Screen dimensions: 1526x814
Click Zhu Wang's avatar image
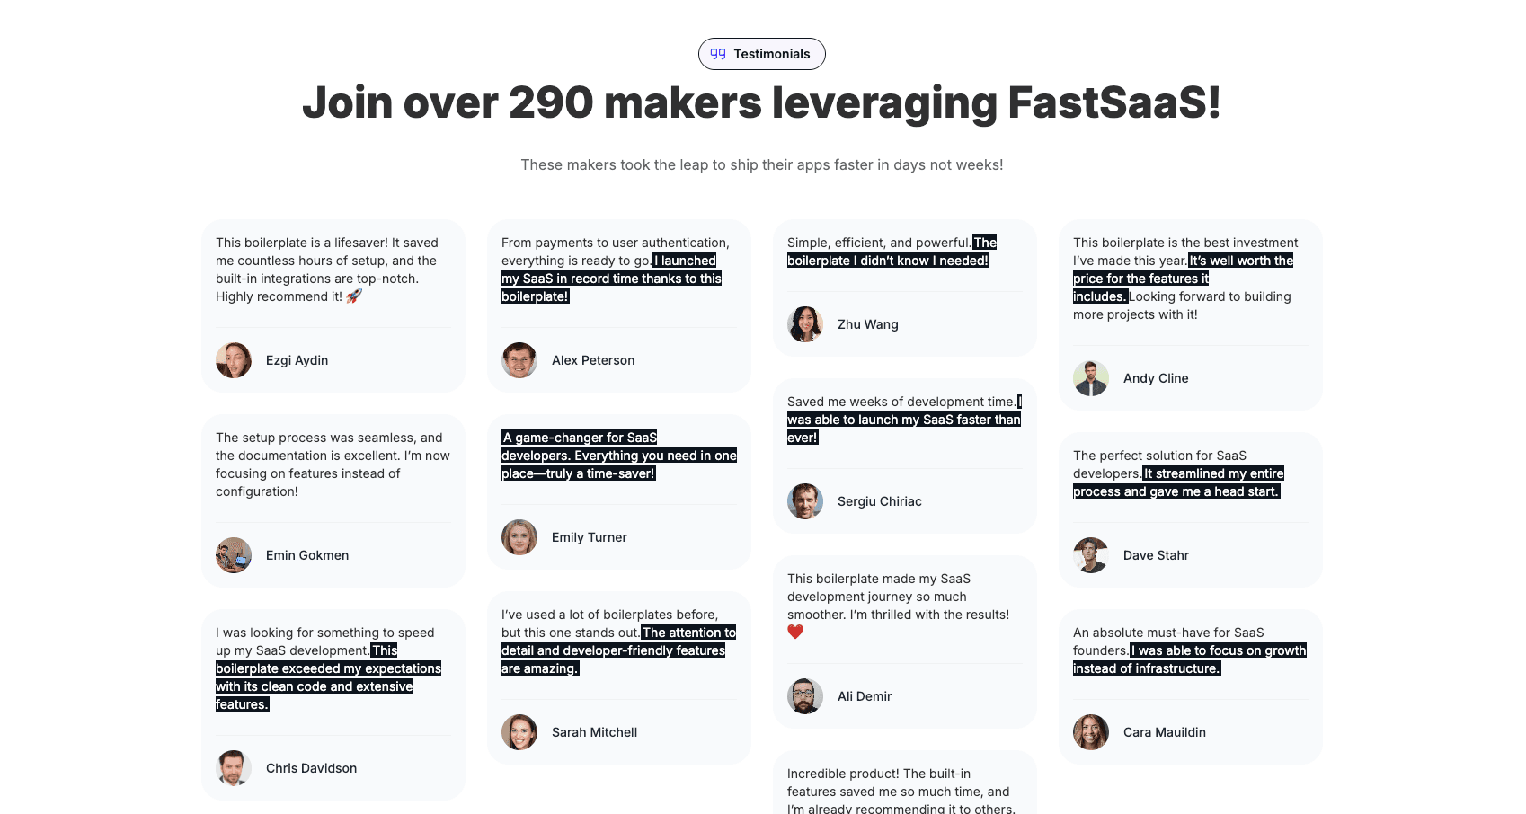tap(805, 324)
